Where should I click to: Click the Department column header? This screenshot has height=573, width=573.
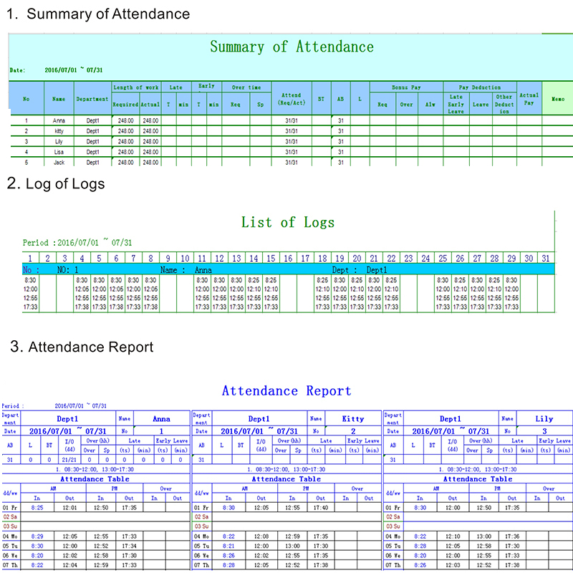[x=92, y=99]
